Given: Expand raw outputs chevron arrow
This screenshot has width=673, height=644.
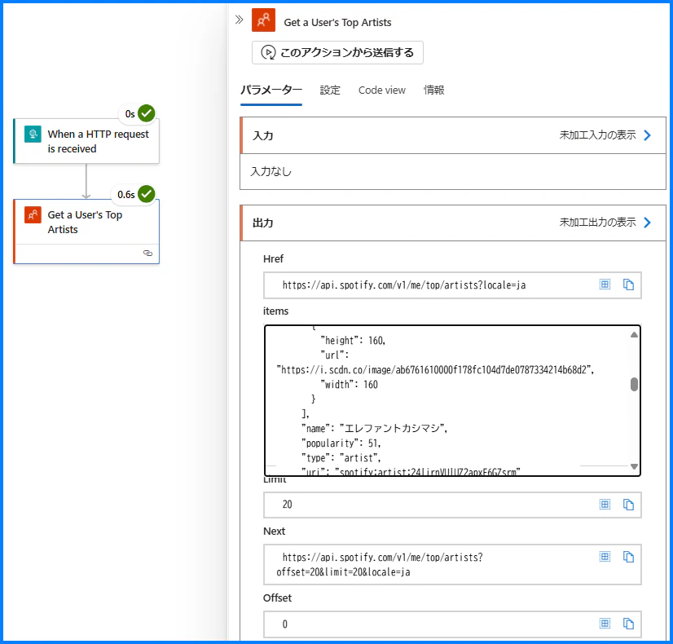Looking at the screenshot, I should (647, 223).
